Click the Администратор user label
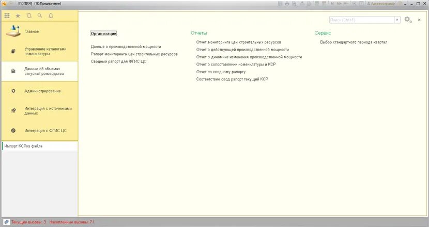The width and height of the screenshot is (429, 227). click(381, 4)
